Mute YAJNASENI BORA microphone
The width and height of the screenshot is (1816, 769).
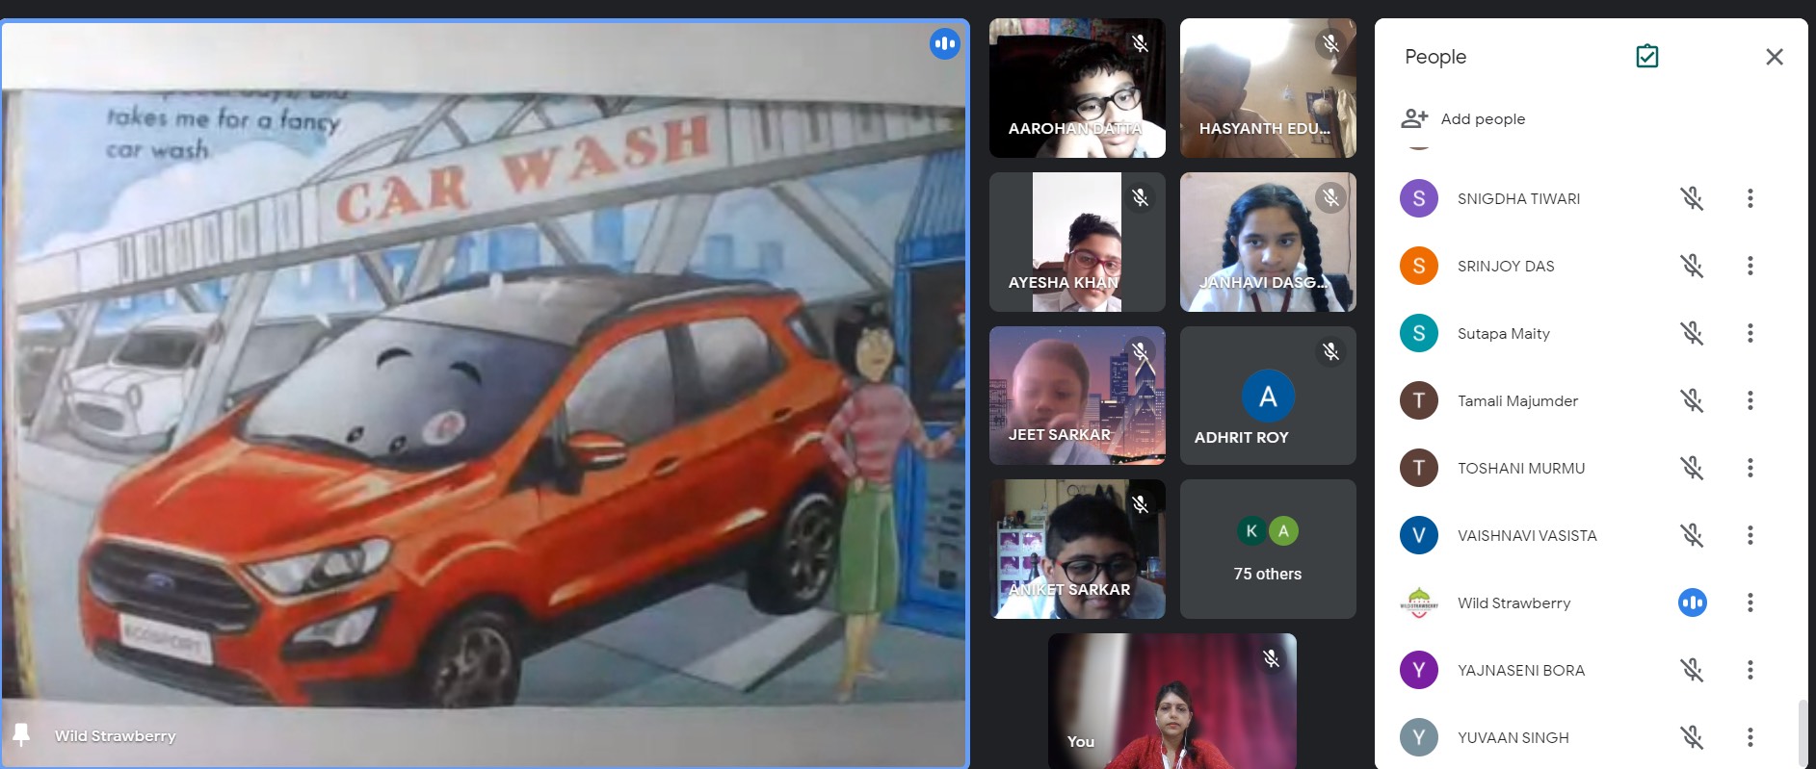[x=1692, y=670]
